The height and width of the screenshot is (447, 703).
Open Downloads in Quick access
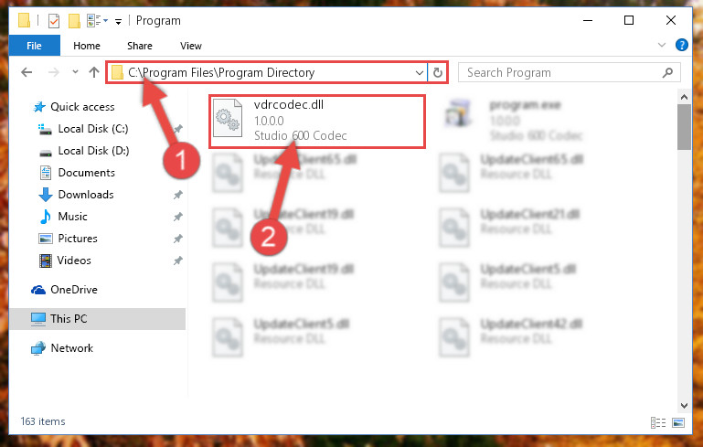click(86, 195)
